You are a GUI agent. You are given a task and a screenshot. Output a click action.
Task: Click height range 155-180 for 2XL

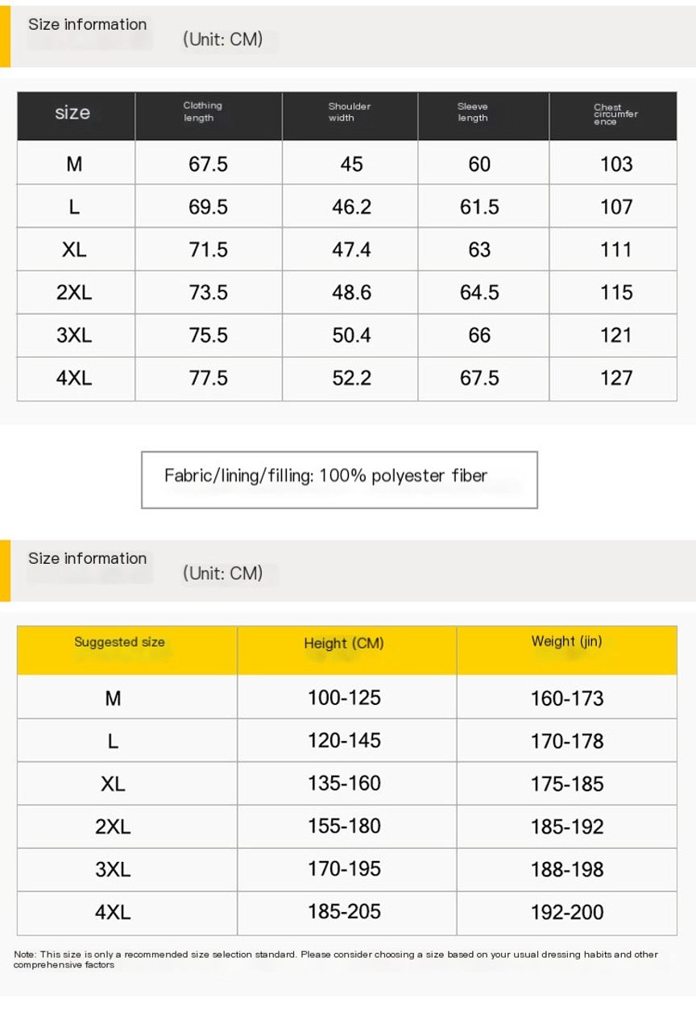[344, 826]
